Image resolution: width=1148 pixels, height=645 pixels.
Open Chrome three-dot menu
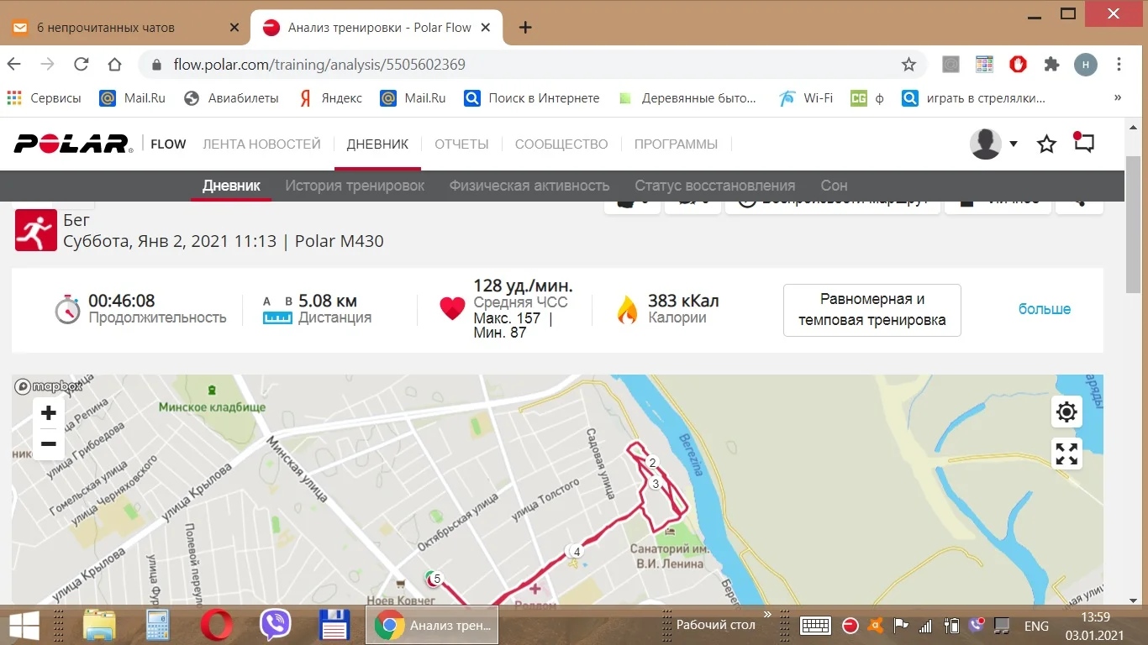1119,65
